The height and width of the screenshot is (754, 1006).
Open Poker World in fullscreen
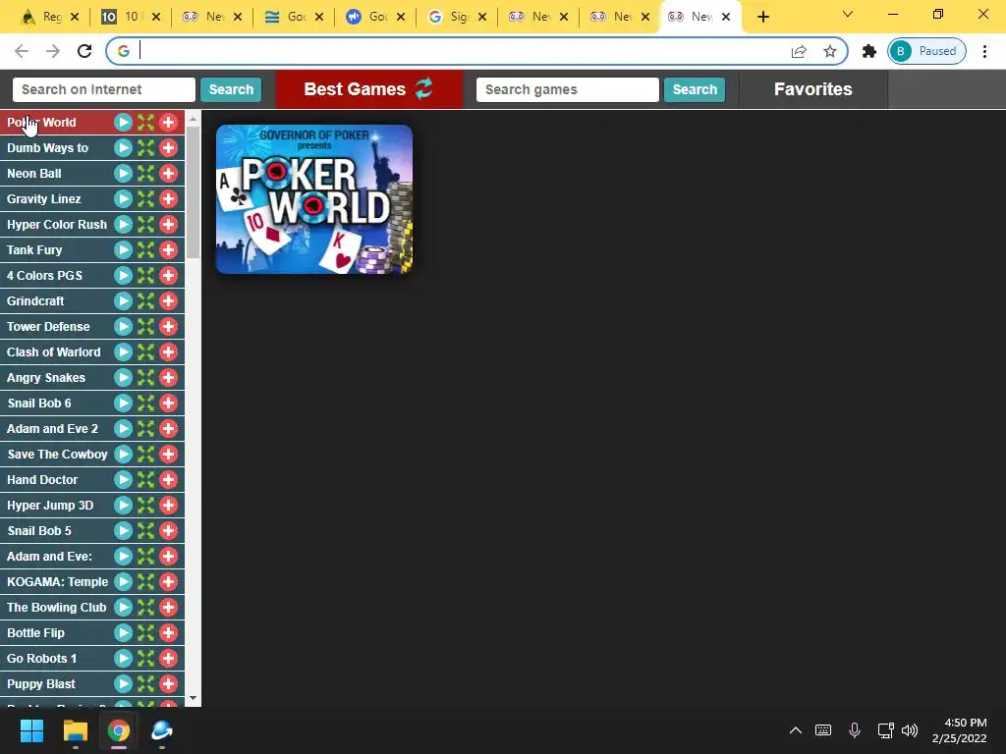145,122
